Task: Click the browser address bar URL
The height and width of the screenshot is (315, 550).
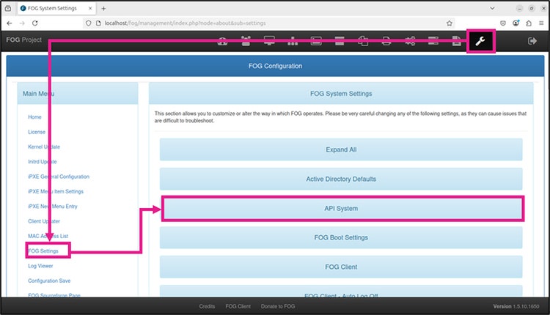Action: (x=186, y=23)
